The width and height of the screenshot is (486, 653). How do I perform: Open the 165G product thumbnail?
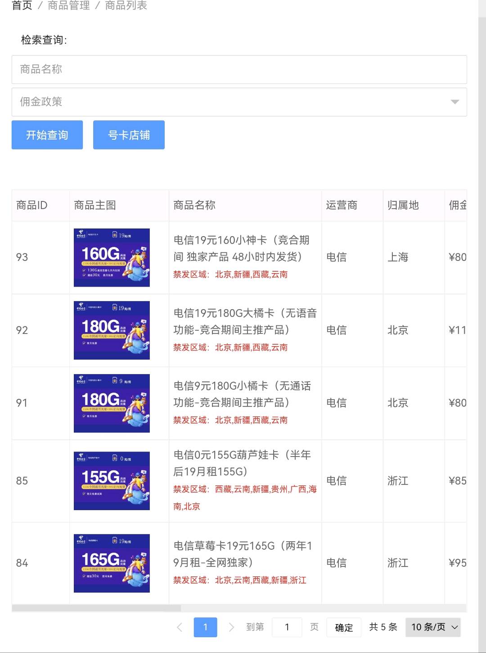coord(112,563)
